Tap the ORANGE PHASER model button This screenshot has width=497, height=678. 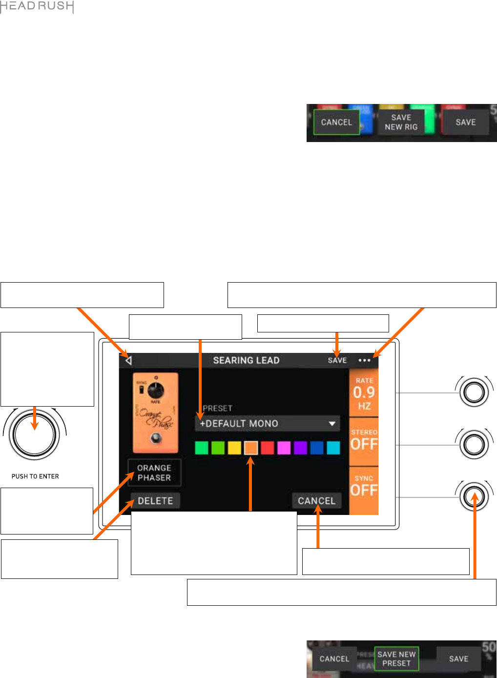pos(154,473)
